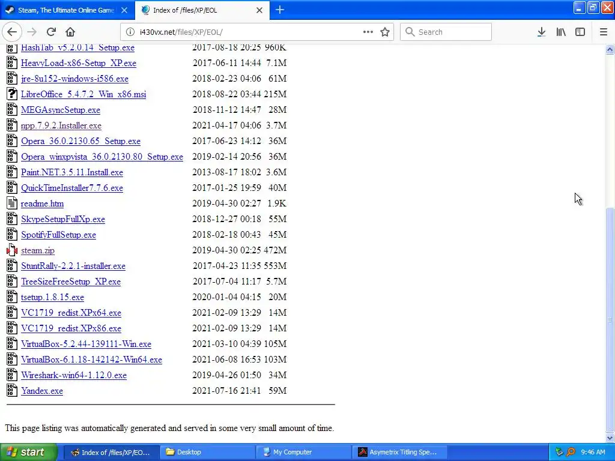The width and height of the screenshot is (615, 461).
Task: Click the Paint.NET.3.5.11.Install.exe link
Action: pos(72,172)
